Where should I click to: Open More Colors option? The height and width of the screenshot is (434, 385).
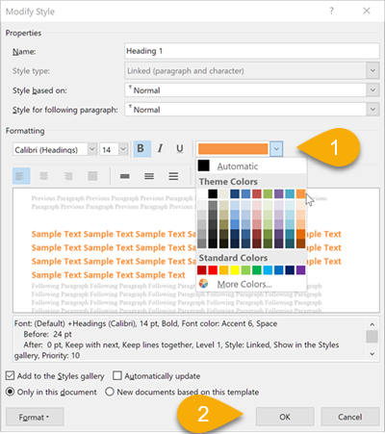[x=251, y=284]
